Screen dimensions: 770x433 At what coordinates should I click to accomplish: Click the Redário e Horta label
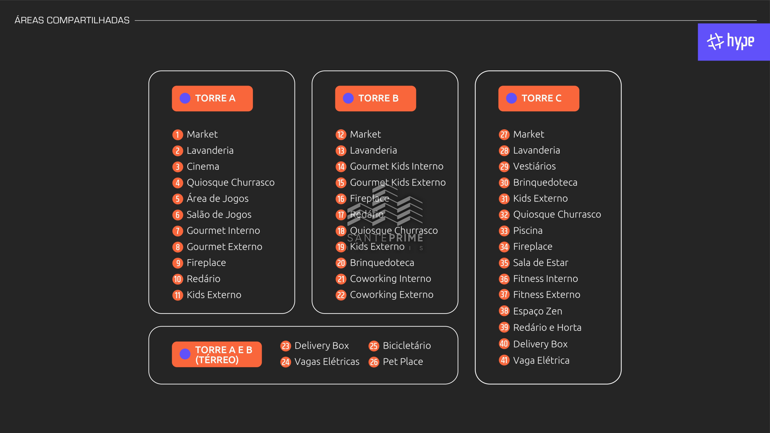pos(547,327)
